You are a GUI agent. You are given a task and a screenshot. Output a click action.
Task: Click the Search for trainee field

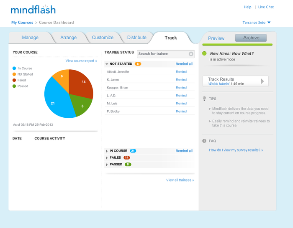point(166,54)
